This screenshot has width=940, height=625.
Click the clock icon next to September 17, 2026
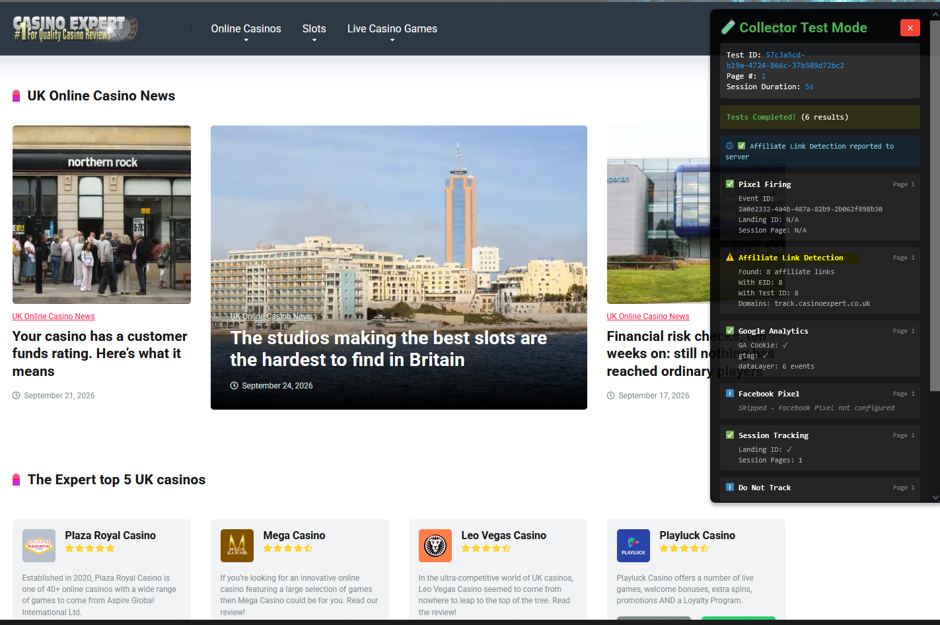tap(611, 396)
